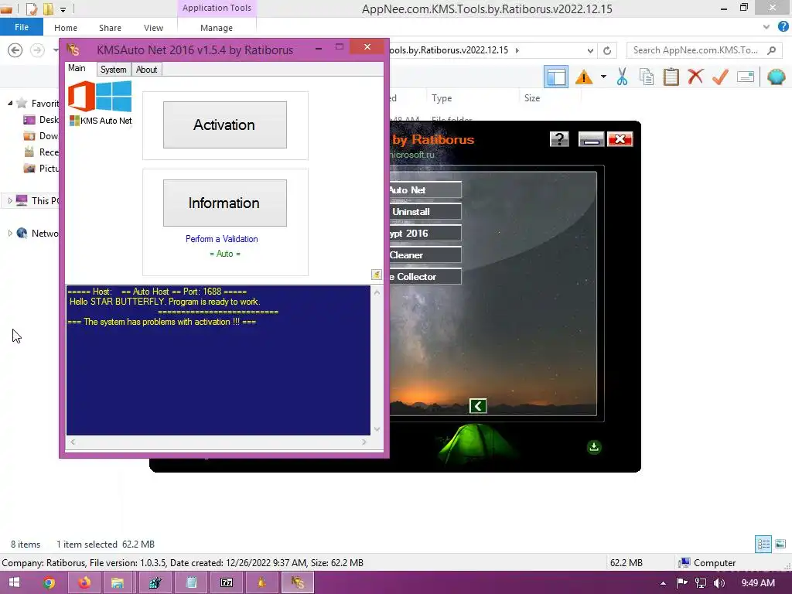This screenshot has height=594, width=792.
Task: Open the Windows Start button
Action: (x=14, y=582)
